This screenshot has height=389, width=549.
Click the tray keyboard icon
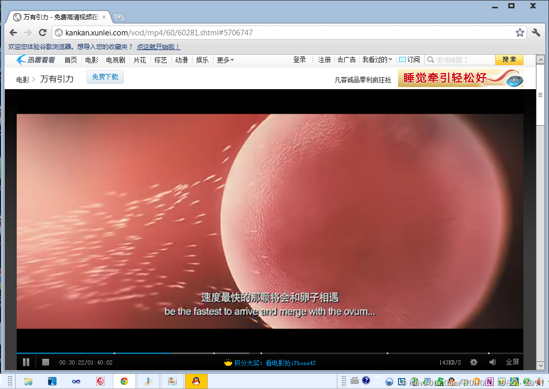point(354,381)
